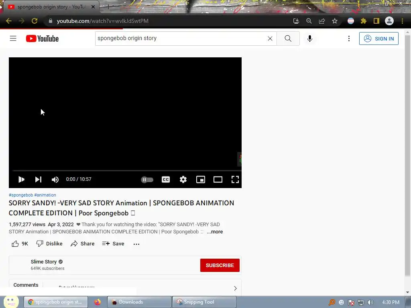Screen dimensions: 411x308
Task: Open the tray network icon
Action: [361, 302]
